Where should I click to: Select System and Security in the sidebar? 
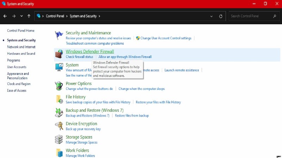click(x=21, y=40)
